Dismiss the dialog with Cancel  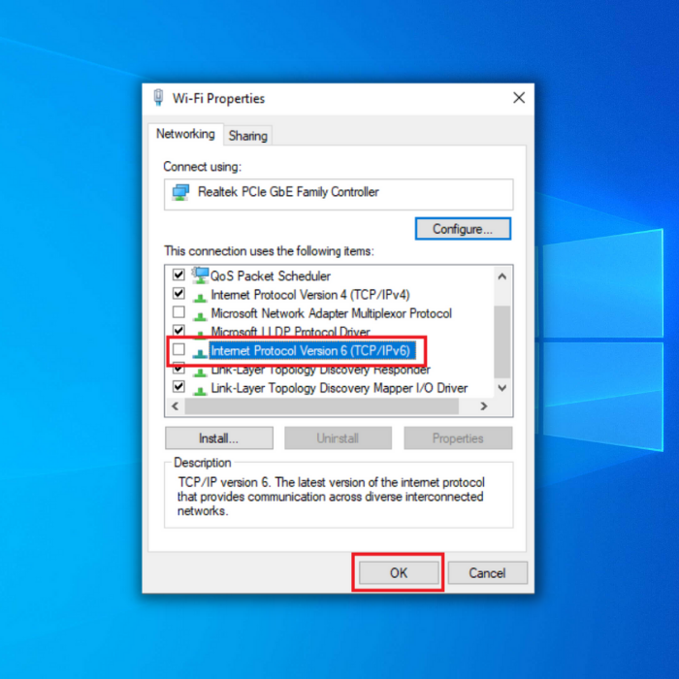tap(487, 573)
